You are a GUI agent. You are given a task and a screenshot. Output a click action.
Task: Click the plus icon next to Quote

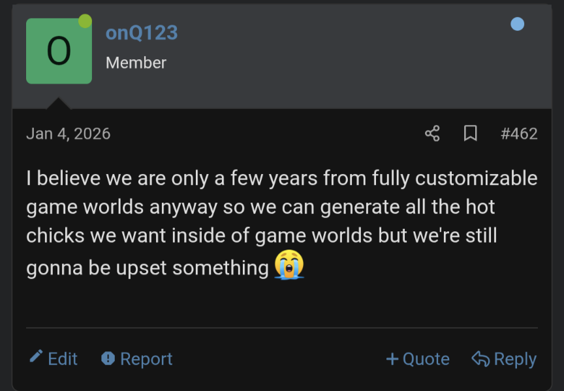coord(392,358)
